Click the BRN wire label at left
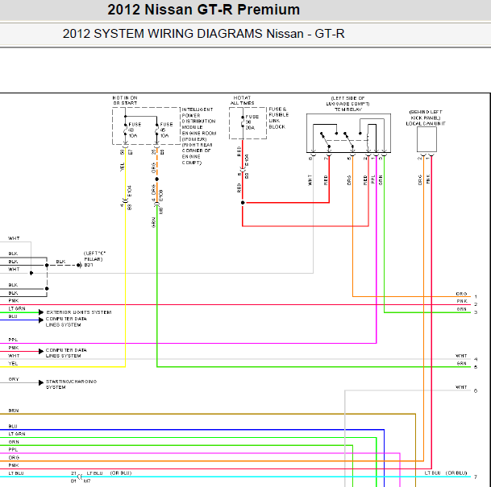The image size is (491, 487). tap(14, 411)
